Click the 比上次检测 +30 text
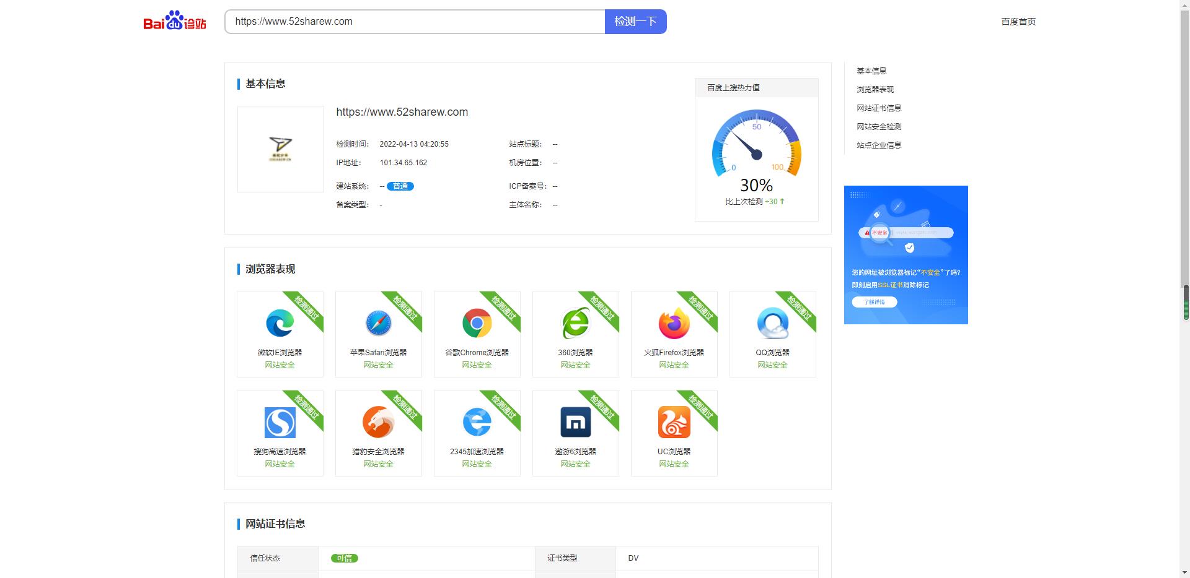The width and height of the screenshot is (1190, 578). [x=755, y=202]
